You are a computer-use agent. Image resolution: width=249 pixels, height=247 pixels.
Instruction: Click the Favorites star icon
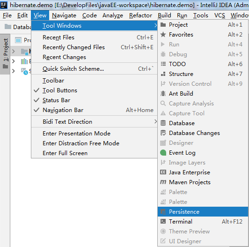pyautogui.click(x=163, y=35)
